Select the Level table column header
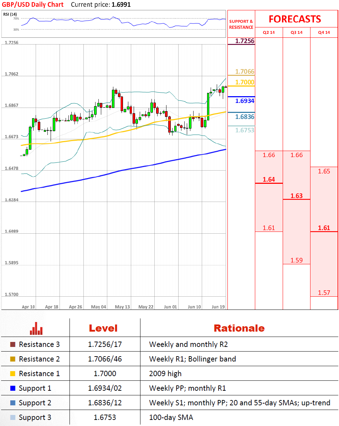The height and width of the screenshot is (426, 339). [x=103, y=328]
